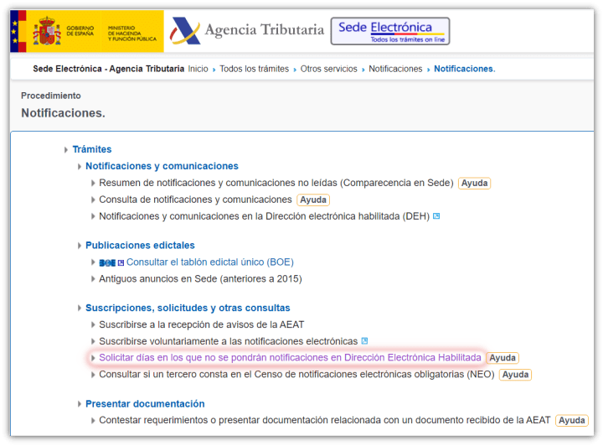Open the Sede Electrónica banner button
The width and height of the screenshot is (603, 446).
390,31
